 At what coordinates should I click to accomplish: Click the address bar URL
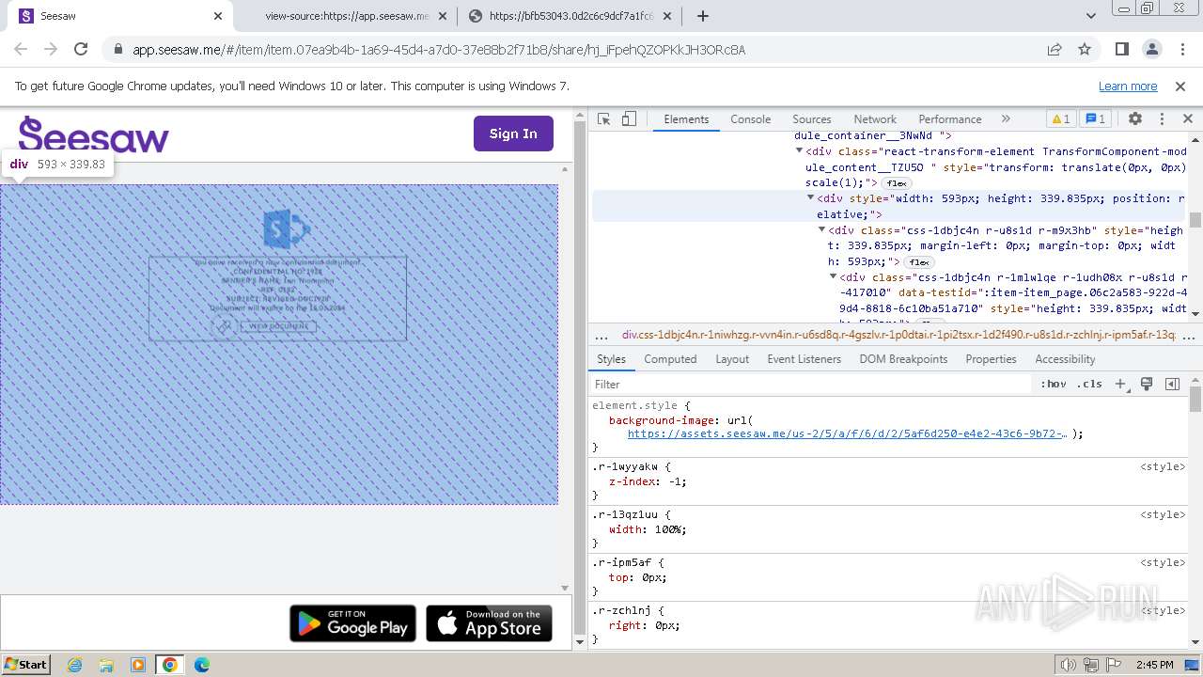point(439,50)
